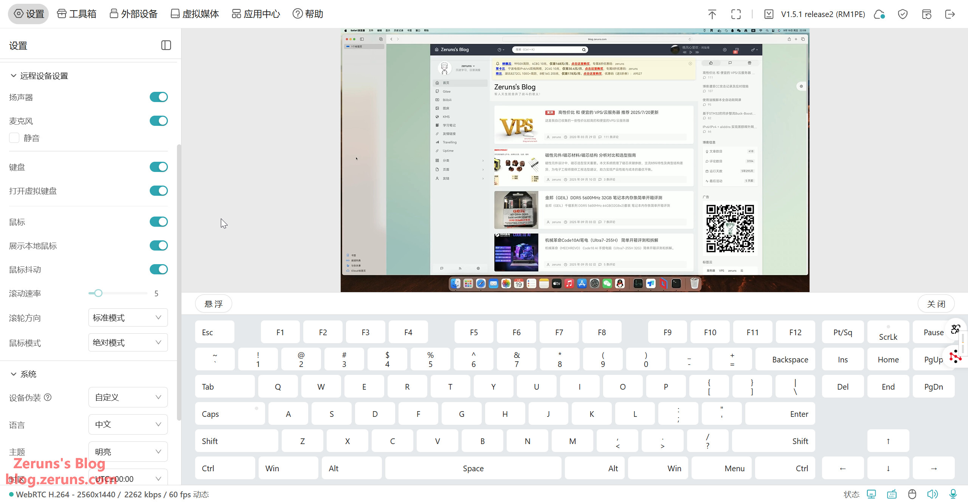Collapse the settings sidebar panel icon

(x=166, y=45)
